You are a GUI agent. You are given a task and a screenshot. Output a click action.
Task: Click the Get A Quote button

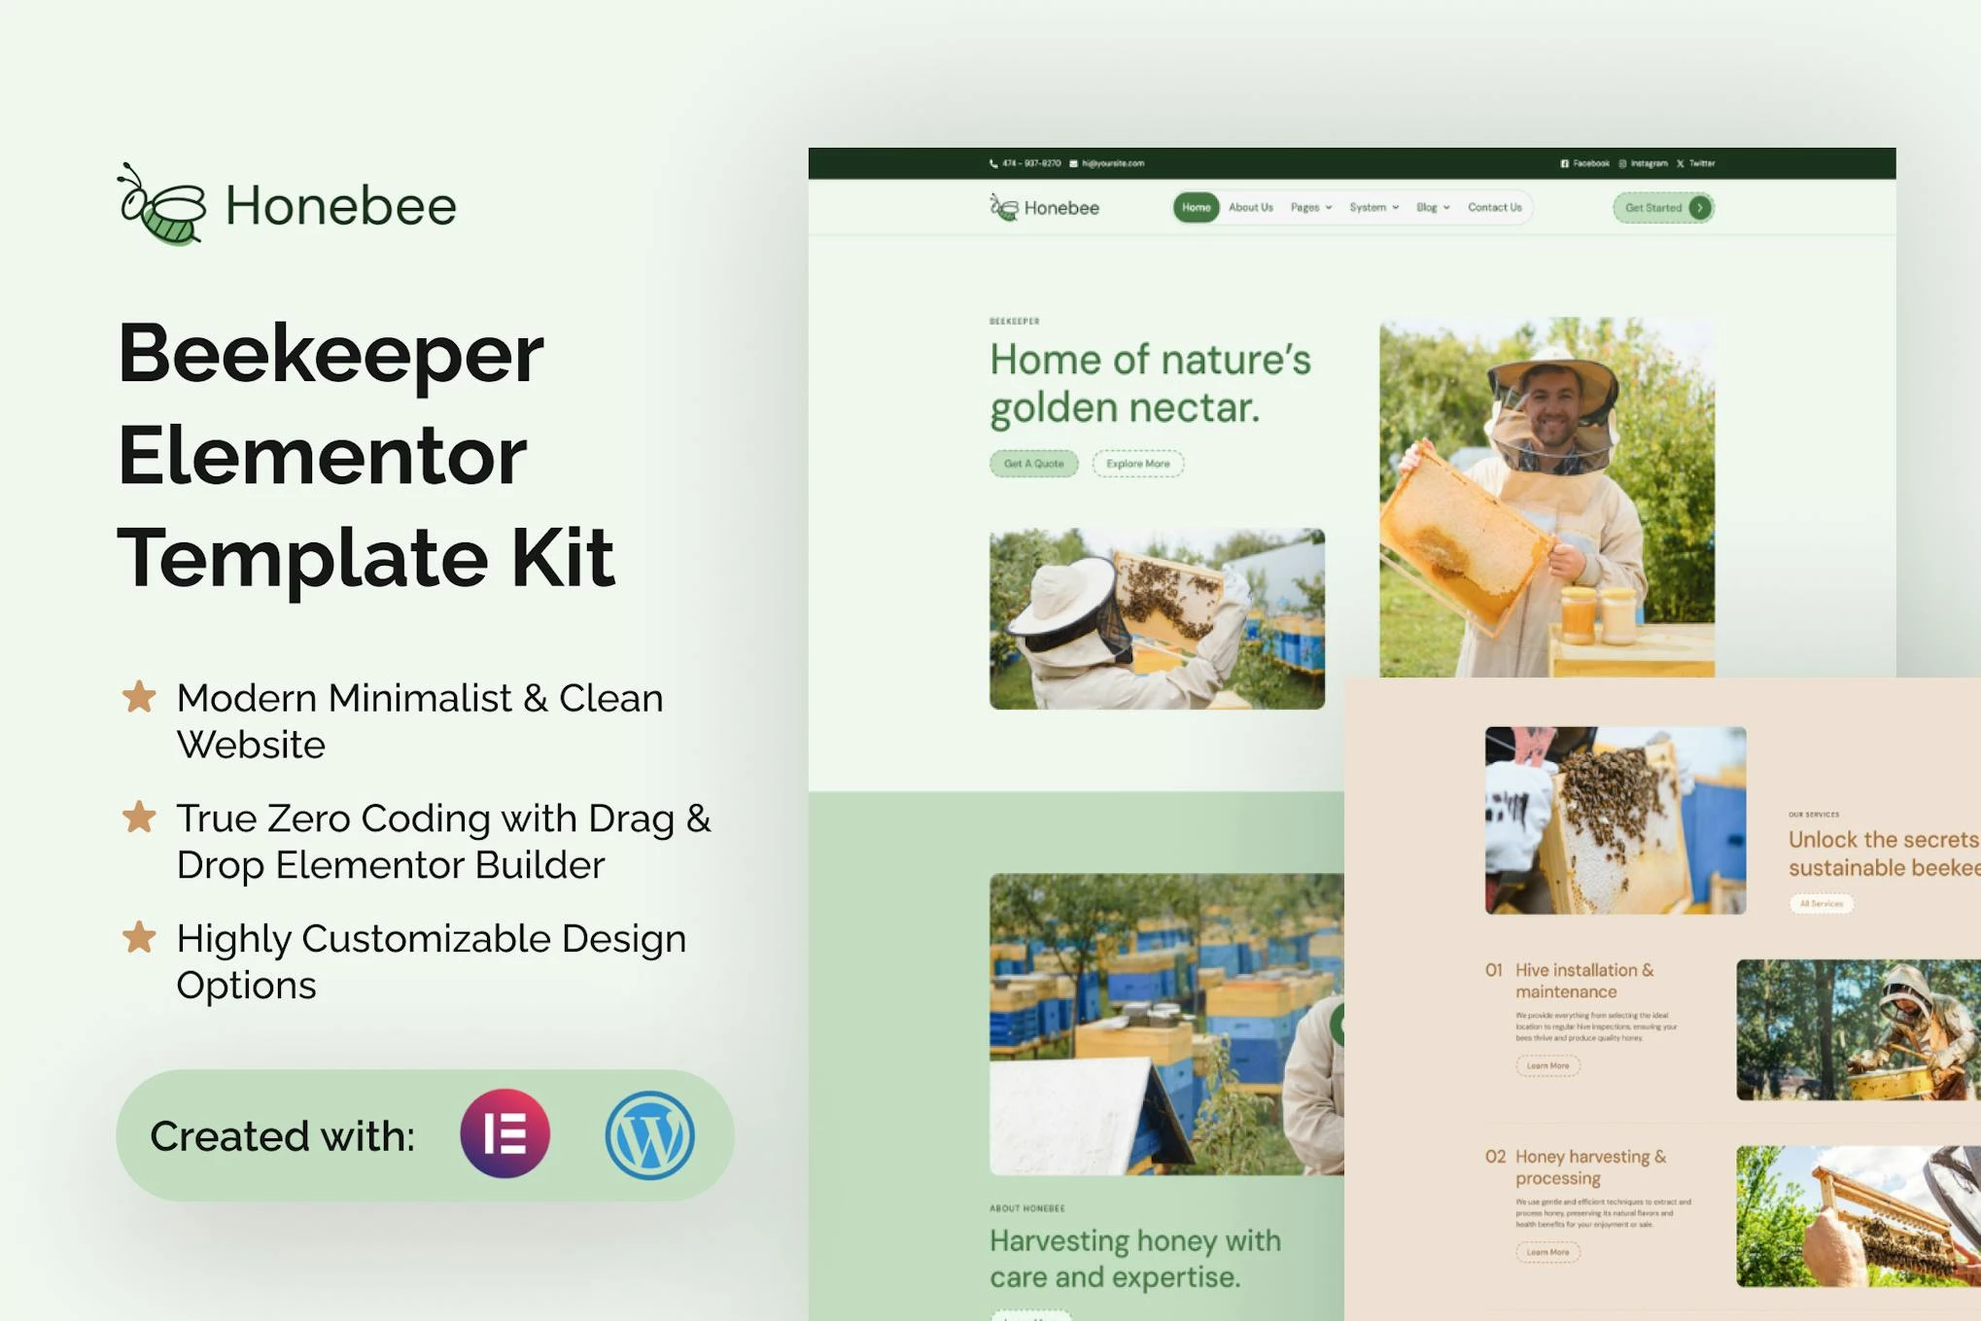(1033, 464)
